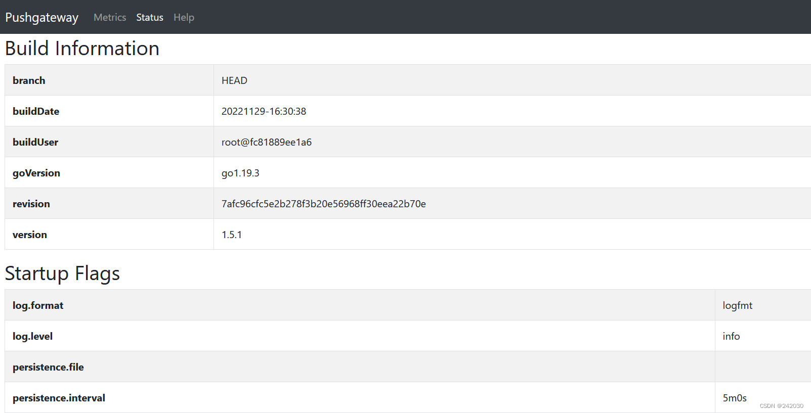Click the revision label

click(31, 204)
